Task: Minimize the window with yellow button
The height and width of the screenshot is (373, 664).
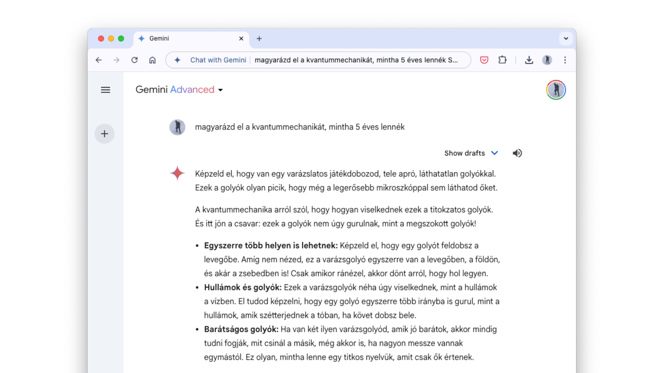Action: tap(111, 39)
